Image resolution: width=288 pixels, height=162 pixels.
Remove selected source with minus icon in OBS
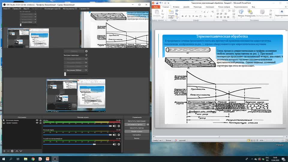(x=8, y=151)
